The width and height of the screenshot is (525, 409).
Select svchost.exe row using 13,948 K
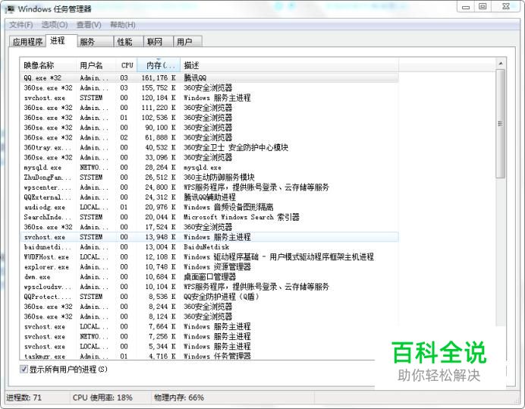point(209,237)
